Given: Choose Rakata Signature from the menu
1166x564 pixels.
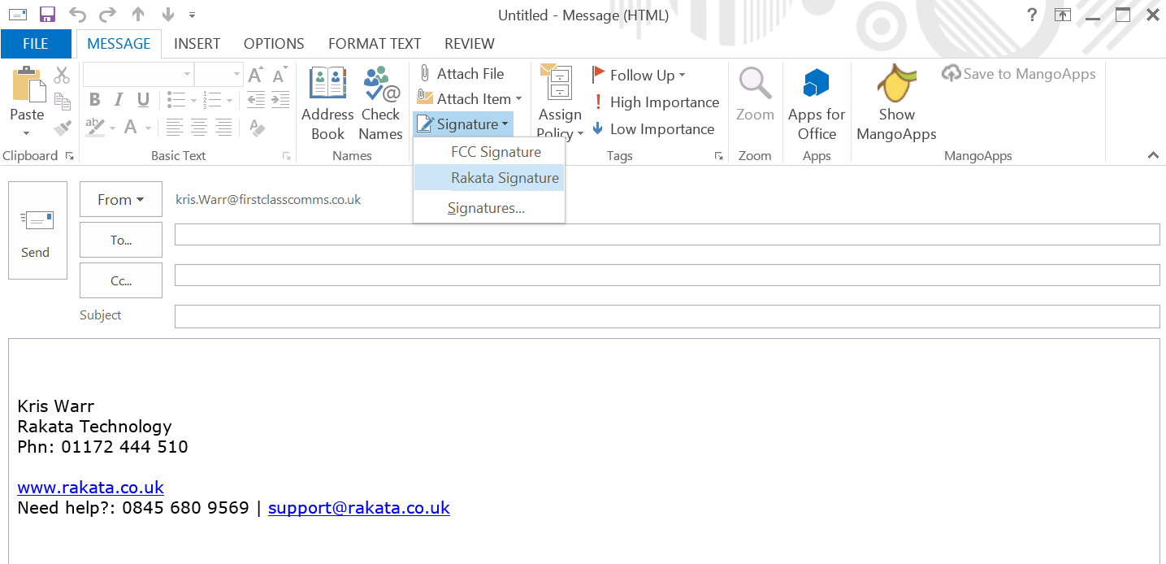Looking at the screenshot, I should [x=489, y=178].
